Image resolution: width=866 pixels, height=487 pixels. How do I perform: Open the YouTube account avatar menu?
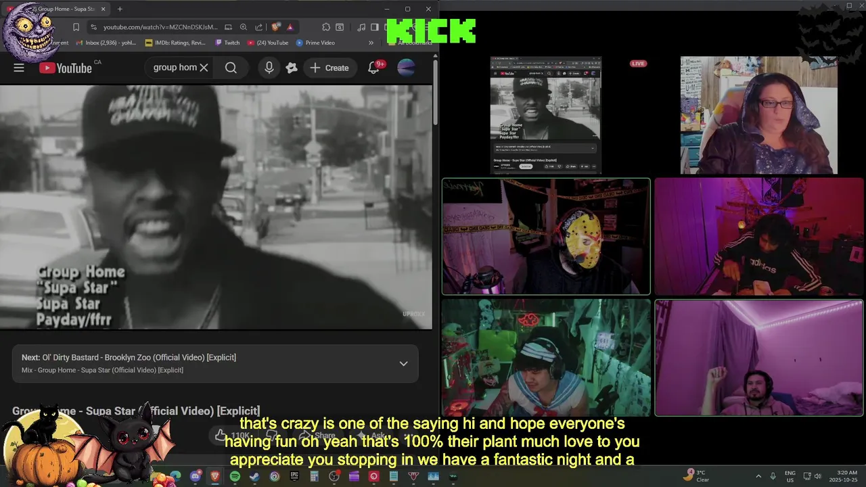click(x=406, y=68)
